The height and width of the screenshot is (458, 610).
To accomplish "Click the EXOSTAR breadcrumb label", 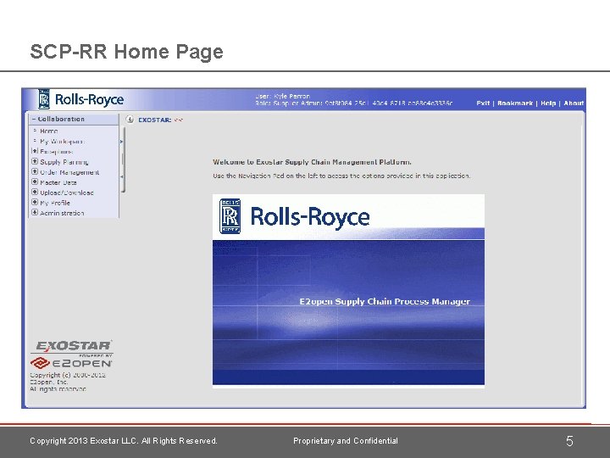I will pyautogui.click(x=154, y=120).
